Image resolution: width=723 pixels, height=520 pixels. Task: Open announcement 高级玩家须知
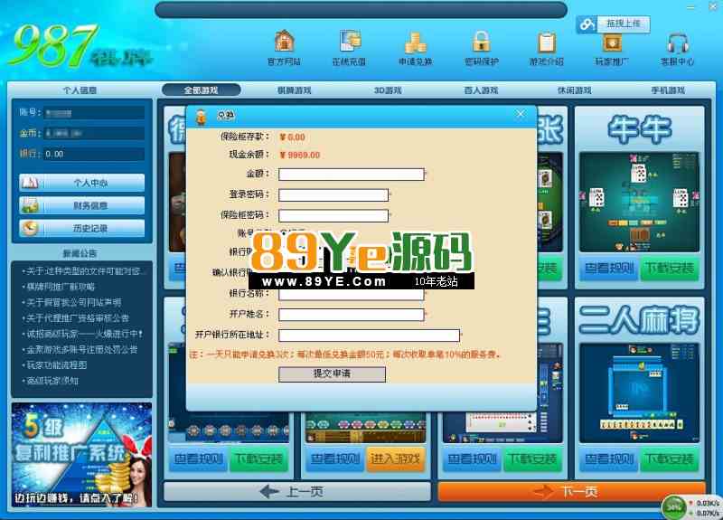click(x=52, y=381)
